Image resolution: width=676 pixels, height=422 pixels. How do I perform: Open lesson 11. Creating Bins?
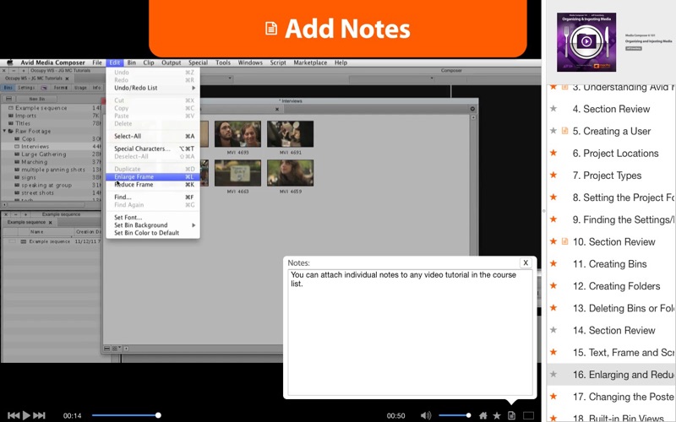pyautogui.click(x=609, y=264)
